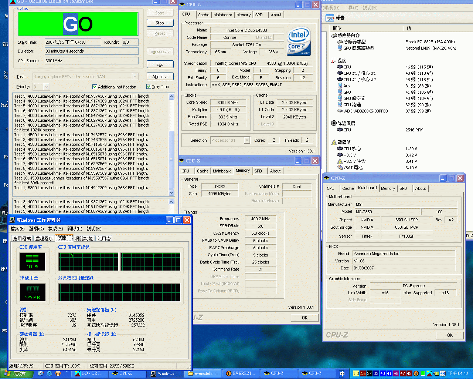Click the EVEREST report (報告) toolbar icon
The height and width of the screenshot is (379, 473).
pyautogui.click(x=330, y=18)
